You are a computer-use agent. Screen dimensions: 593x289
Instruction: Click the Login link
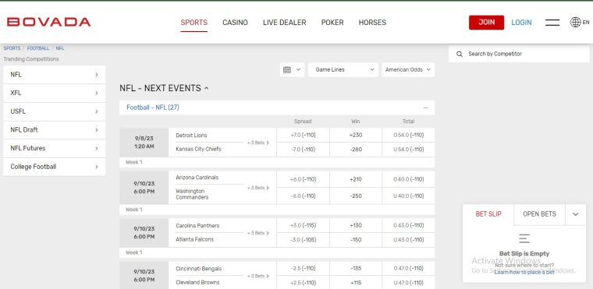click(x=521, y=23)
